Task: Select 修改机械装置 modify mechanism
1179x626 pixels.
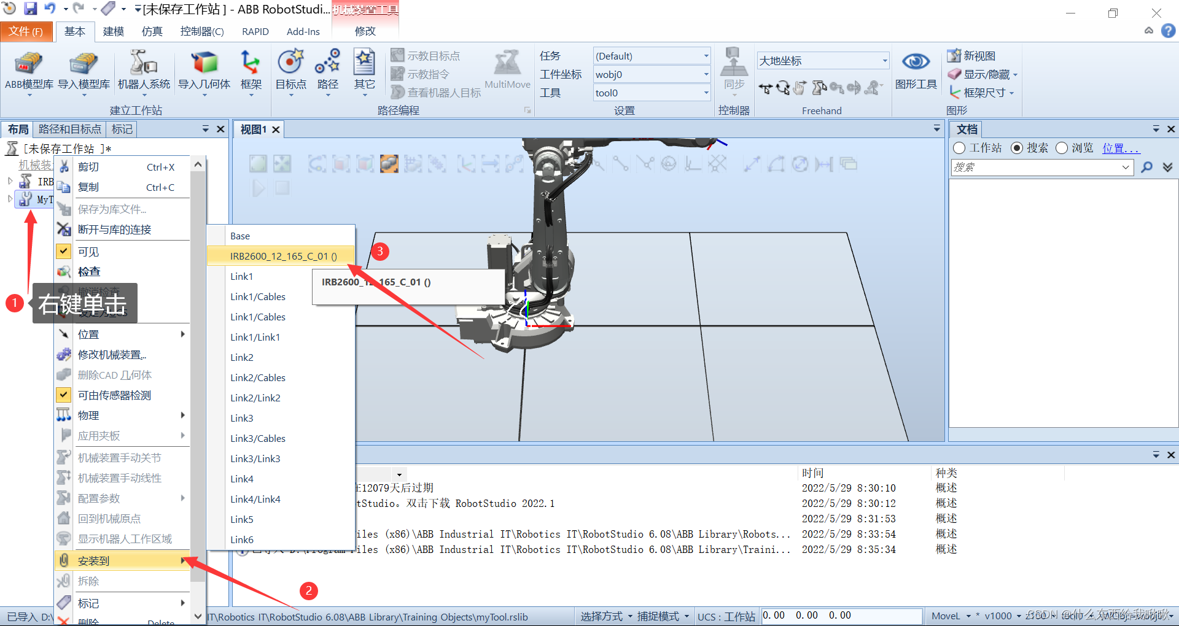Action: [123, 355]
